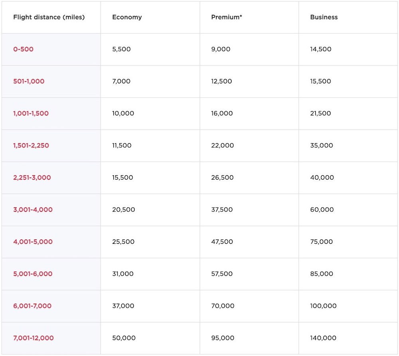Select the 3,001-4,000 miles link
The width and height of the screenshot is (399, 356).
coord(33,210)
